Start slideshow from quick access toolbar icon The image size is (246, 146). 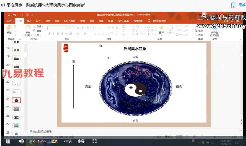coord(27,15)
